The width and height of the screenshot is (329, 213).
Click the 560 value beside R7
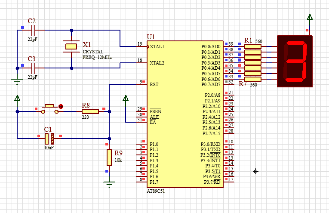[x=253, y=85]
